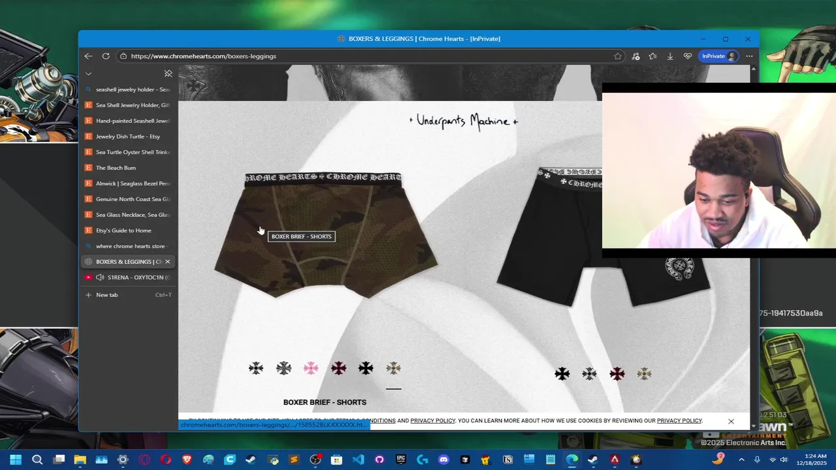
Task: Switch to Alnwick Seaglass Bezel tab
Action: (x=128, y=183)
